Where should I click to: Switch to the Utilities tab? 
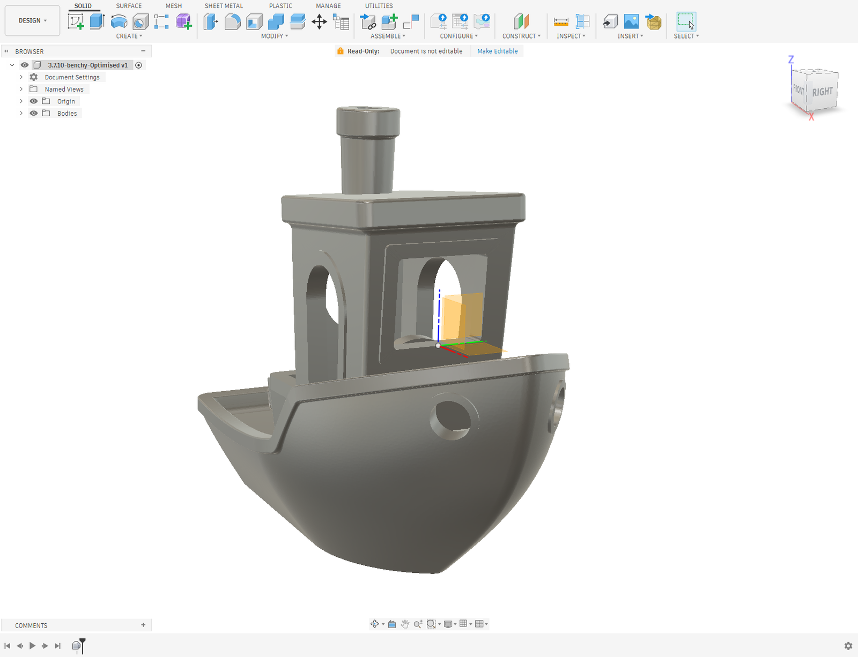point(379,6)
